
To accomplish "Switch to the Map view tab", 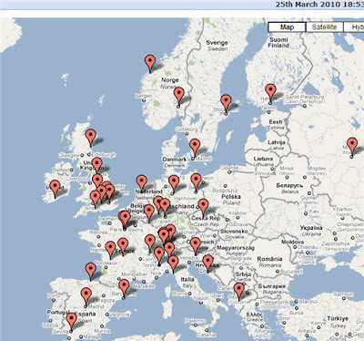I will click(287, 27).
